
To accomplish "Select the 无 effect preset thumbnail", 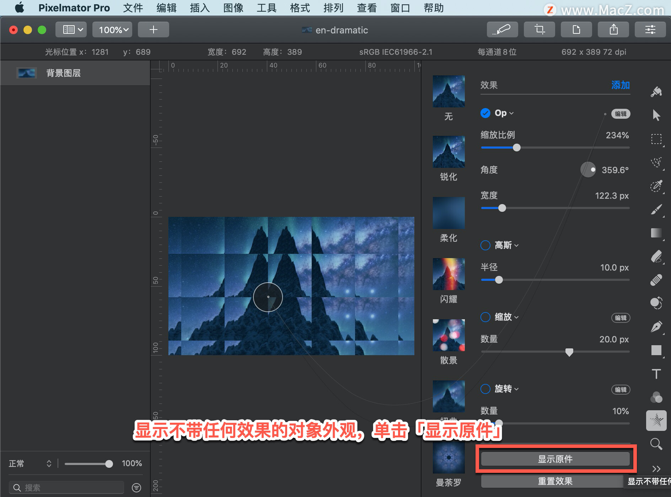I will 449,91.
